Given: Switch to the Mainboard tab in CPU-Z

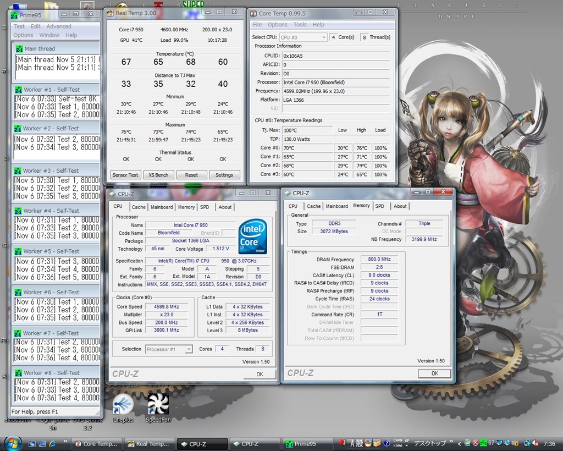Looking at the screenshot, I should coord(162,207).
